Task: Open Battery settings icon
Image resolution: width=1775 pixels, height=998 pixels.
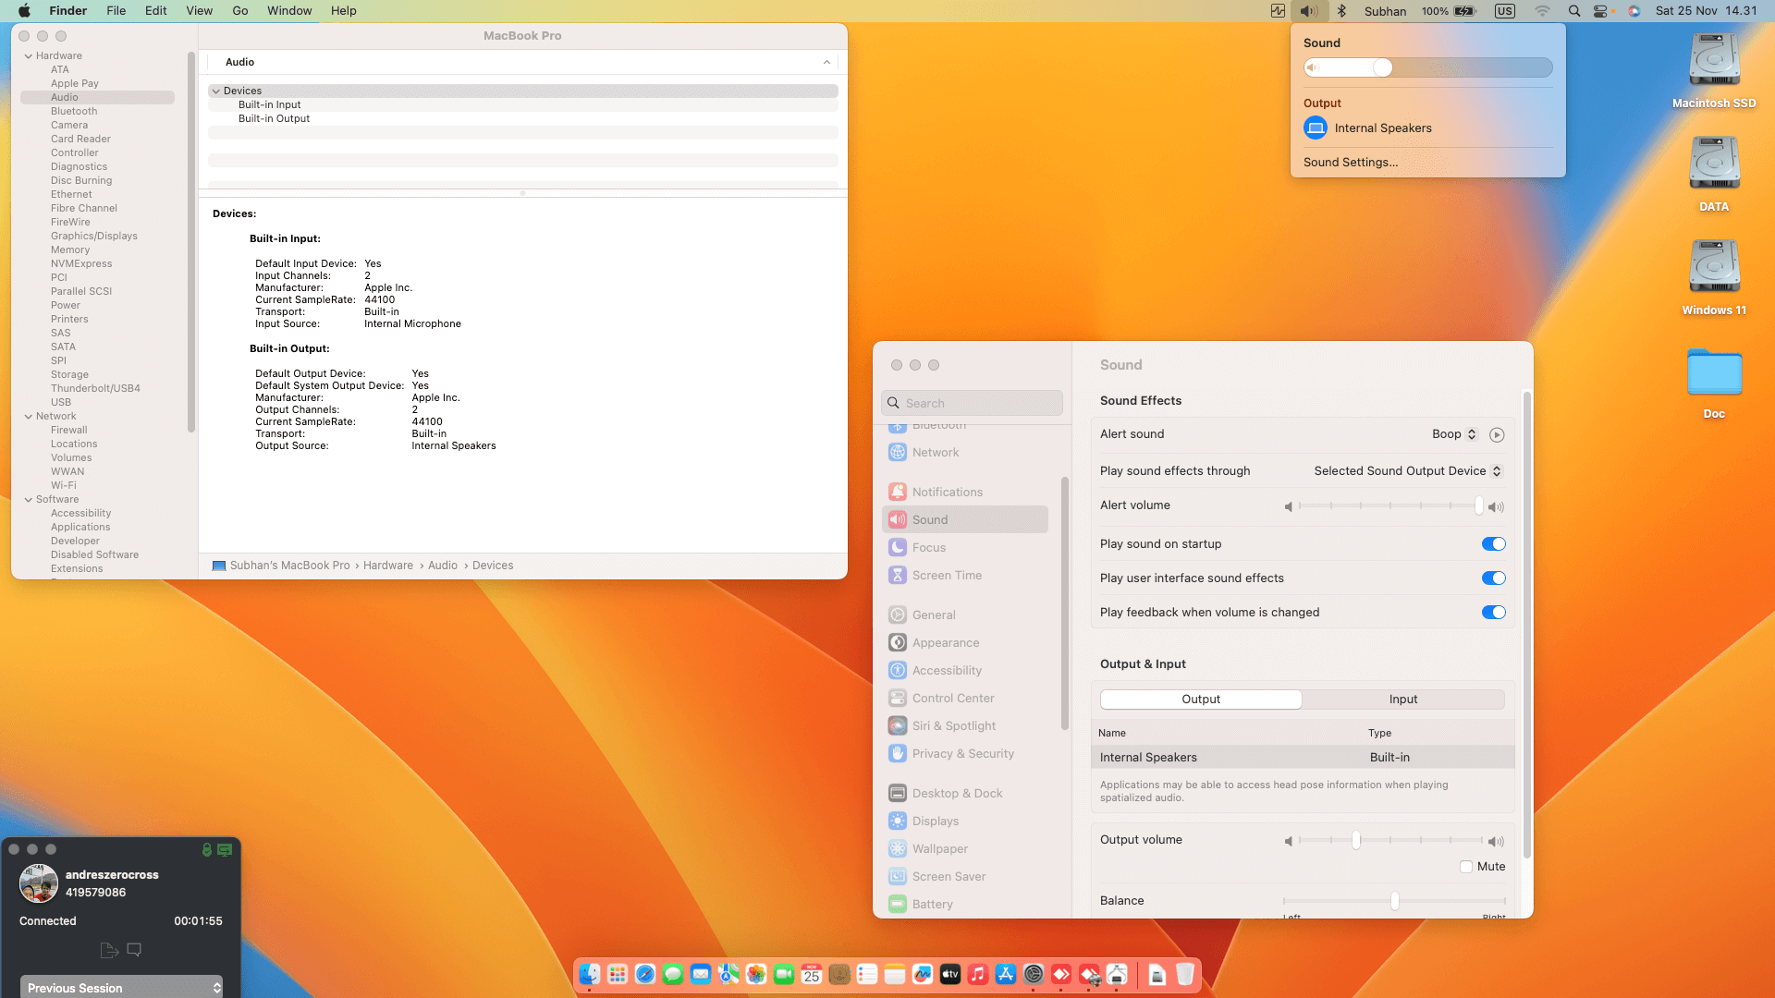Action: tap(897, 904)
